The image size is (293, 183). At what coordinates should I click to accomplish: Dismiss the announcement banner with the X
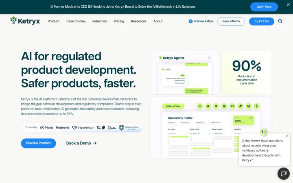[288, 5]
